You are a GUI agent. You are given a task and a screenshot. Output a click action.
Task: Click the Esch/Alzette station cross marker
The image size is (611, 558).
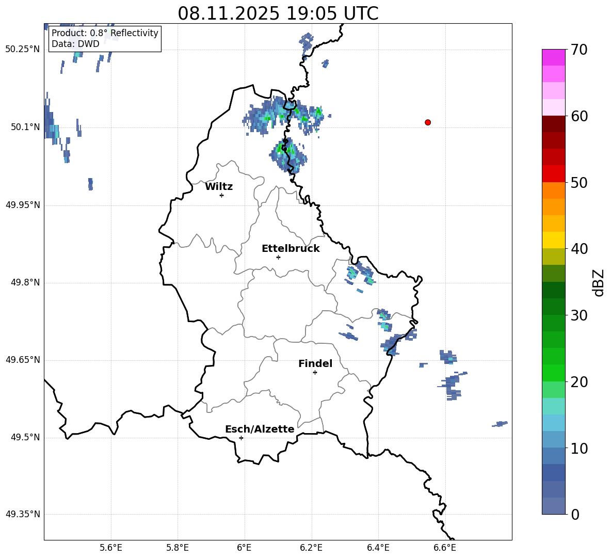[x=241, y=438]
